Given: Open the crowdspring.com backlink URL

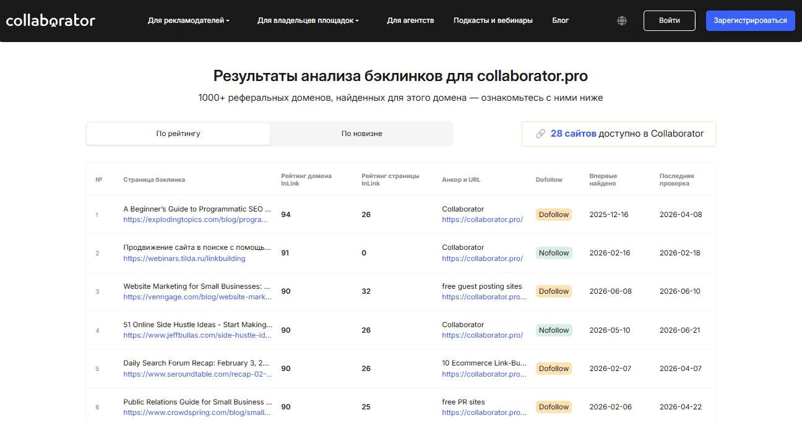Looking at the screenshot, I should tap(197, 412).
